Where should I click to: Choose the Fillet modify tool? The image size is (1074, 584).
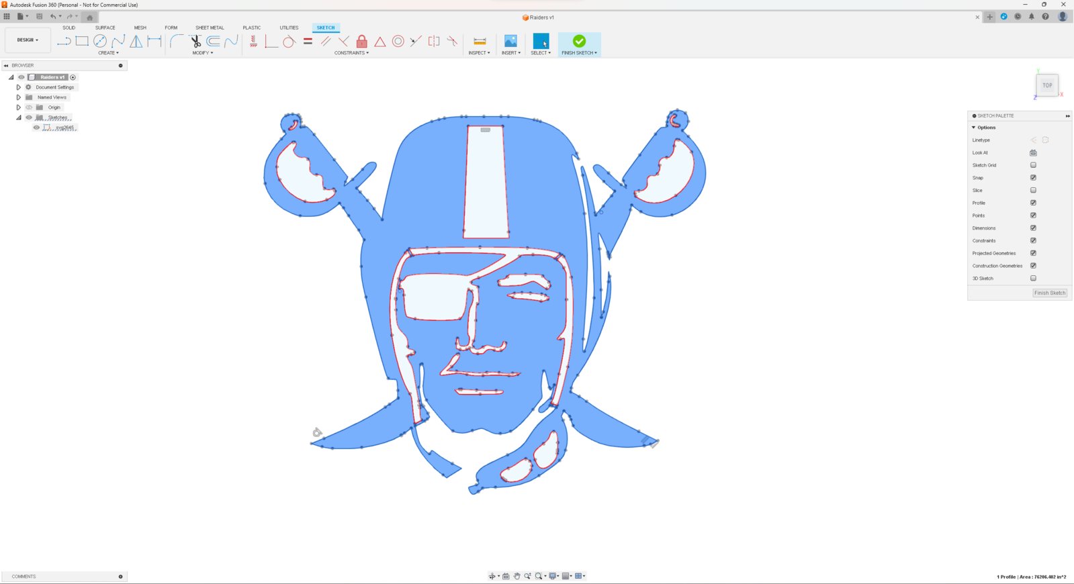[x=176, y=41]
